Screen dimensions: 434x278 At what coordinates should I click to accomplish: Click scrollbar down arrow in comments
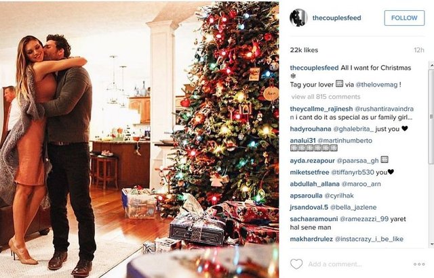pyautogui.click(x=431, y=245)
